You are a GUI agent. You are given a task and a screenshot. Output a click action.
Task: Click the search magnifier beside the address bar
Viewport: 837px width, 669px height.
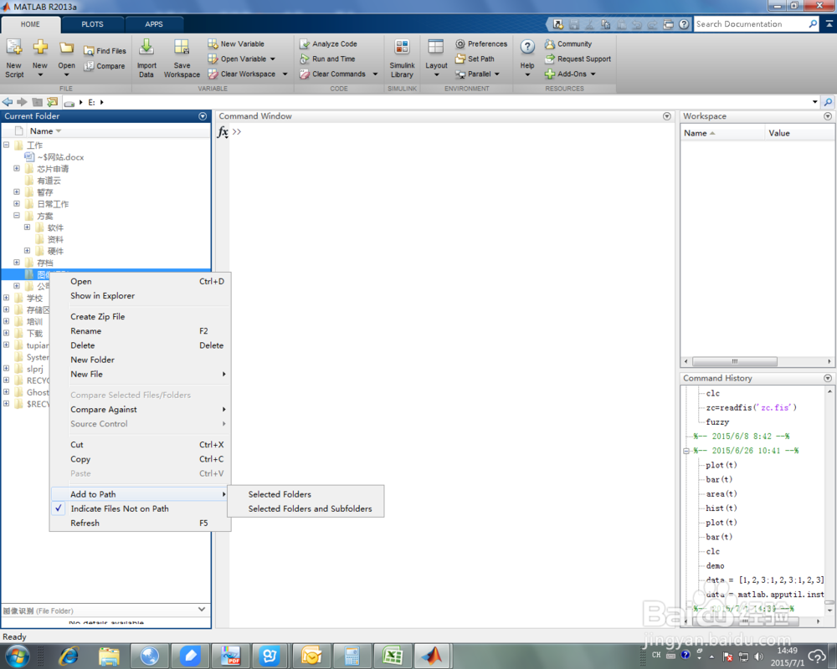828,102
